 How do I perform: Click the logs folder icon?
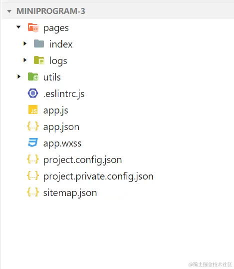point(39,60)
